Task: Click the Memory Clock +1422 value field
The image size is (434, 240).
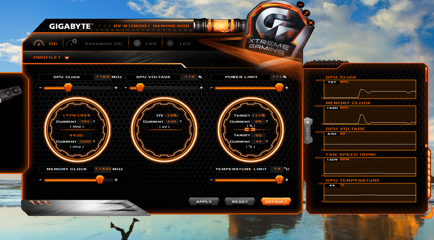Action: [103, 169]
